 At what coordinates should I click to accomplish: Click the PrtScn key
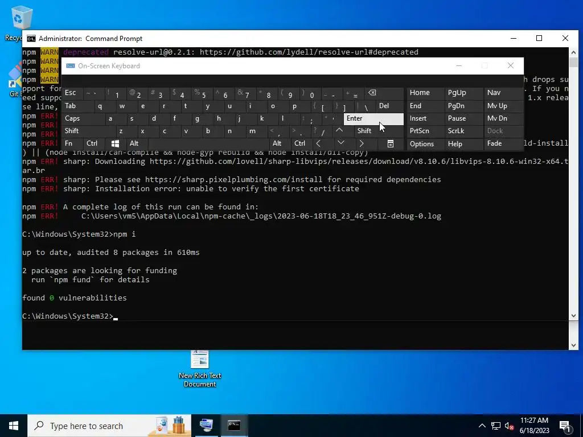[425, 131]
